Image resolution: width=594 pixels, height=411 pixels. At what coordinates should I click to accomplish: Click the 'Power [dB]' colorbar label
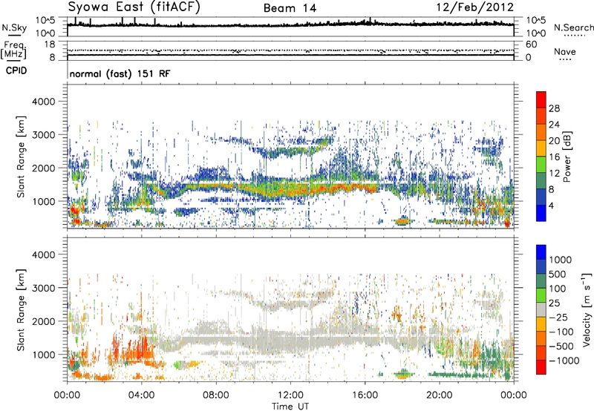pyautogui.click(x=567, y=157)
